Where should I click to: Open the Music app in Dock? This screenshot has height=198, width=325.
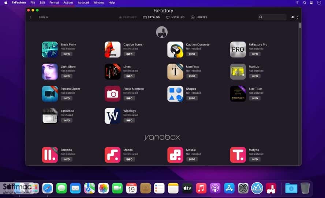[x=201, y=188]
